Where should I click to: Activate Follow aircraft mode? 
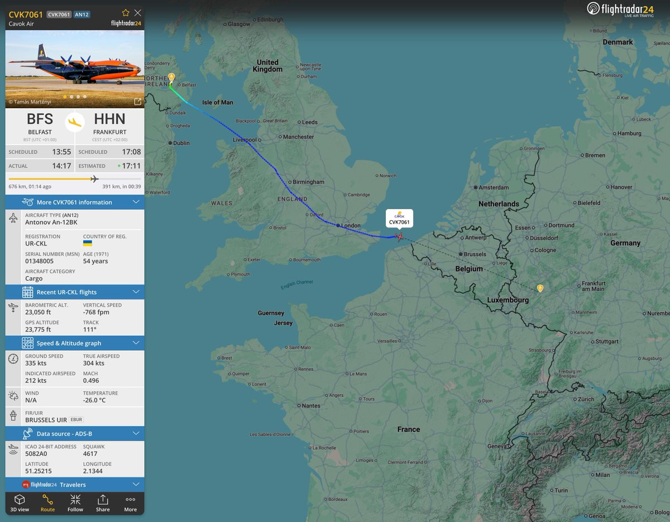(x=75, y=502)
